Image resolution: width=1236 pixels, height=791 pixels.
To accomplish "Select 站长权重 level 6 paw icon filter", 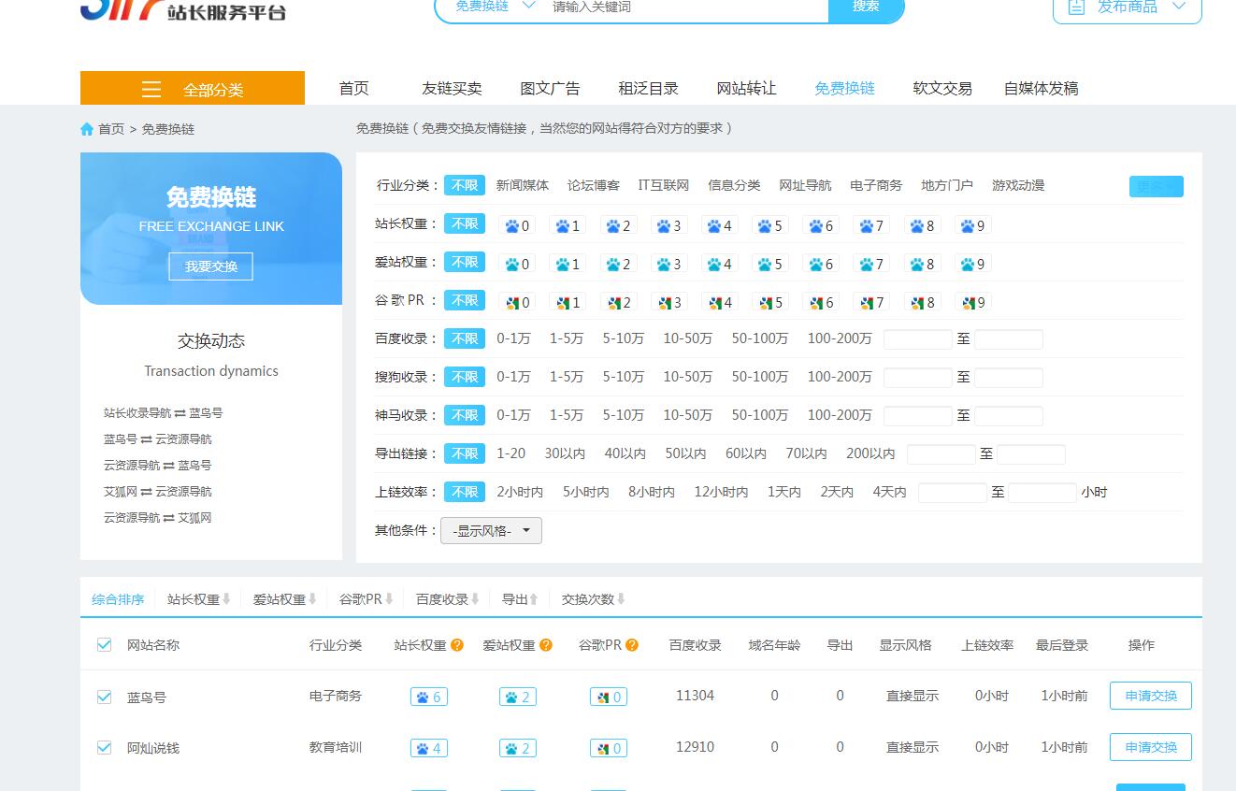I will tap(821, 225).
